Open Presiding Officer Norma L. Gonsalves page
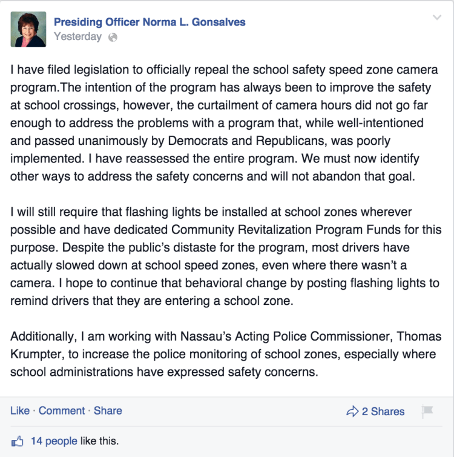Image resolution: width=454 pixels, height=457 pixels. 150,22
